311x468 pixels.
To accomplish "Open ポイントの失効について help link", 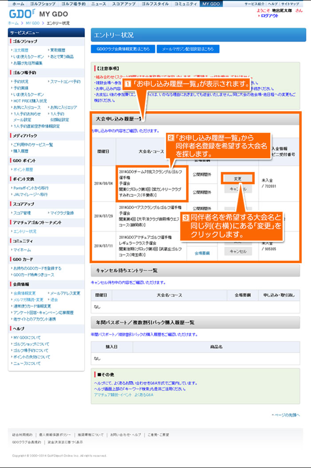I will pos(32,357).
